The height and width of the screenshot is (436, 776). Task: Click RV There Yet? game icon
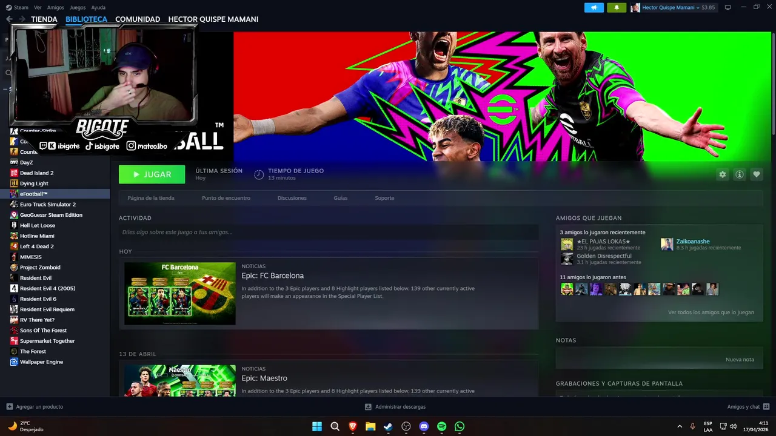[x=14, y=320]
